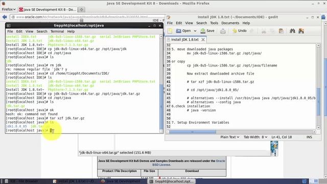Open terminal File menu
Screen dimensions: 327x184
pos(10,32)
